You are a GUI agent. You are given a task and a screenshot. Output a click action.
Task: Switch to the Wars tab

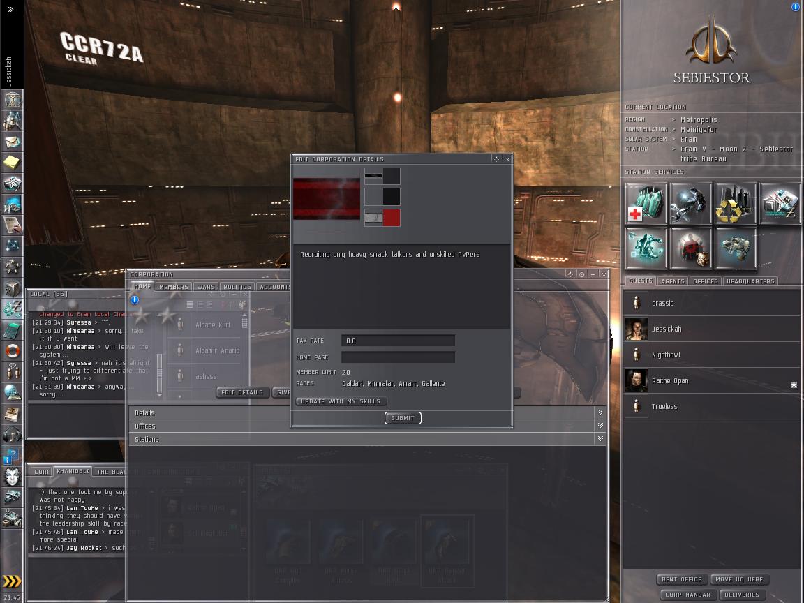point(206,287)
